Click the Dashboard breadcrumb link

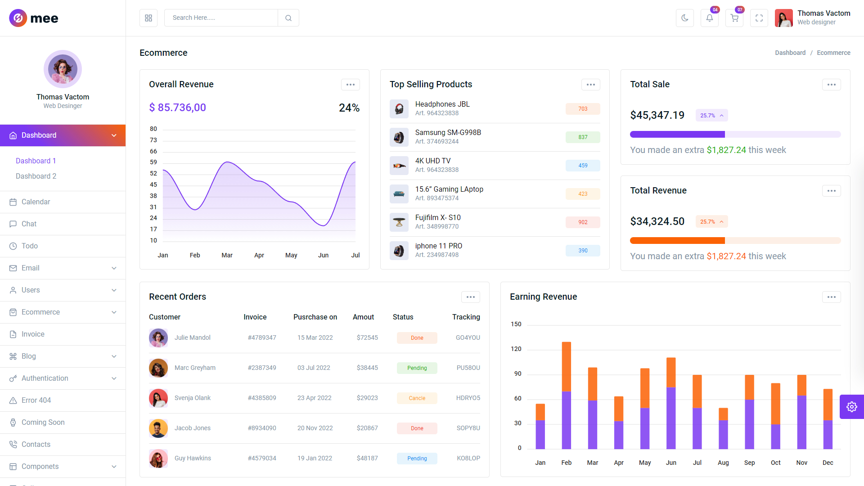tap(790, 53)
